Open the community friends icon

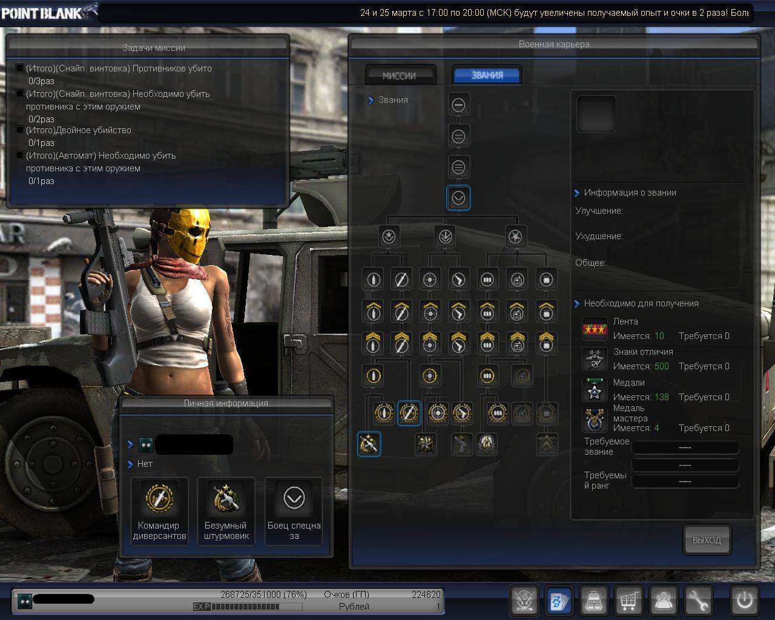click(x=664, y=601)
